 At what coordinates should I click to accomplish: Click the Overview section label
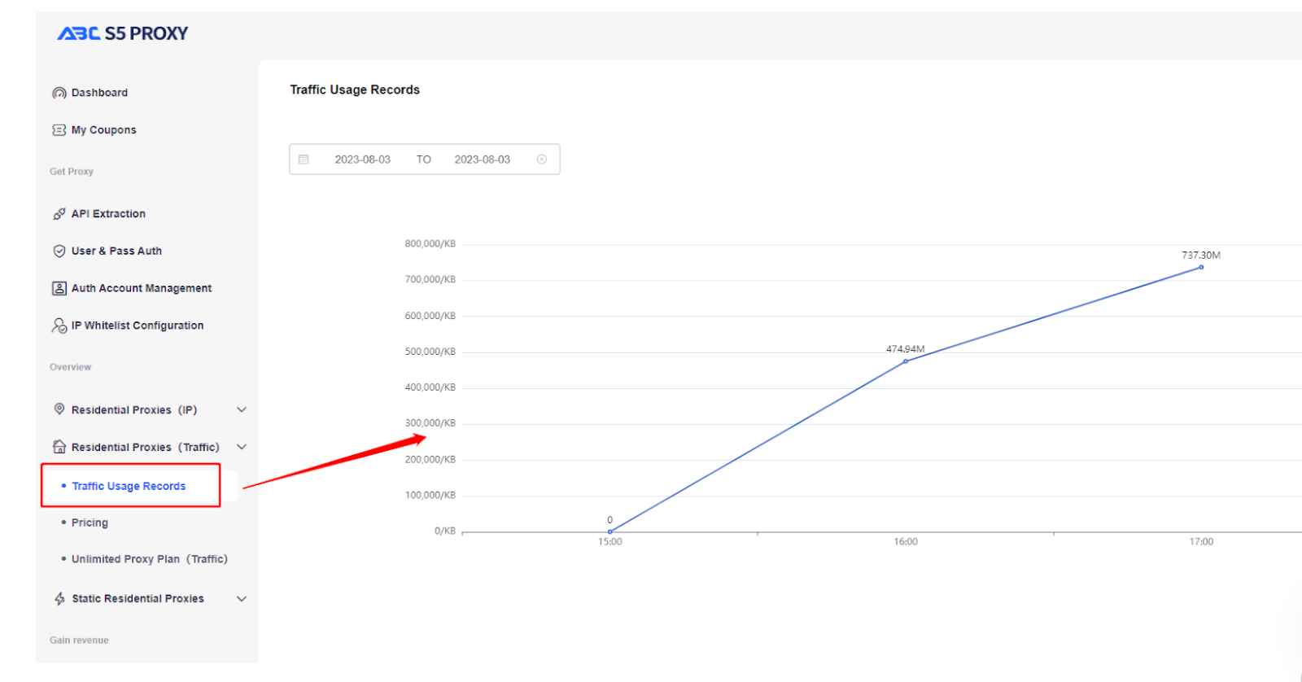tap(71, 367)
